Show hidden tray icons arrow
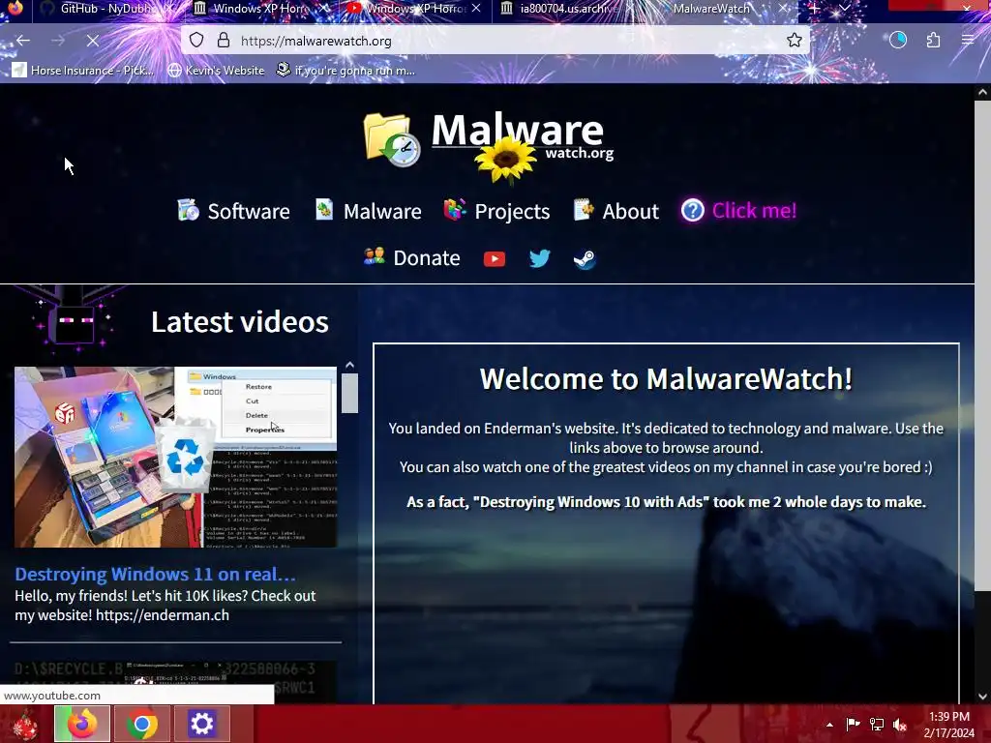The height and width of the screenshot is (743, 991). tap(829, 725)
